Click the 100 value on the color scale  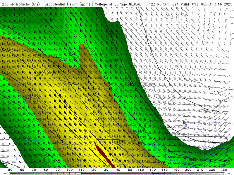click(70, 170)
